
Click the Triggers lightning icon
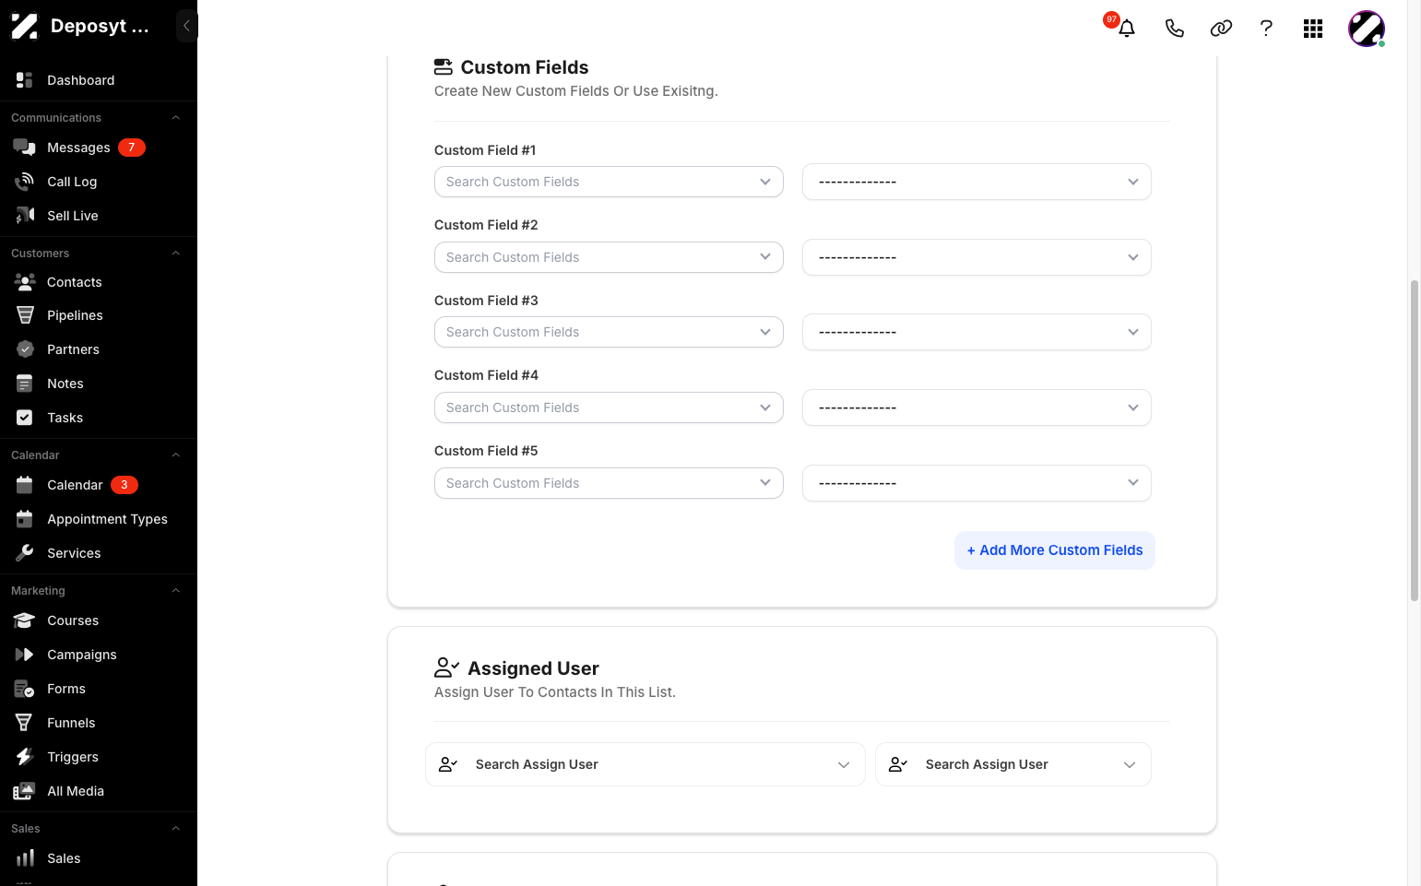tap(25, 757)
